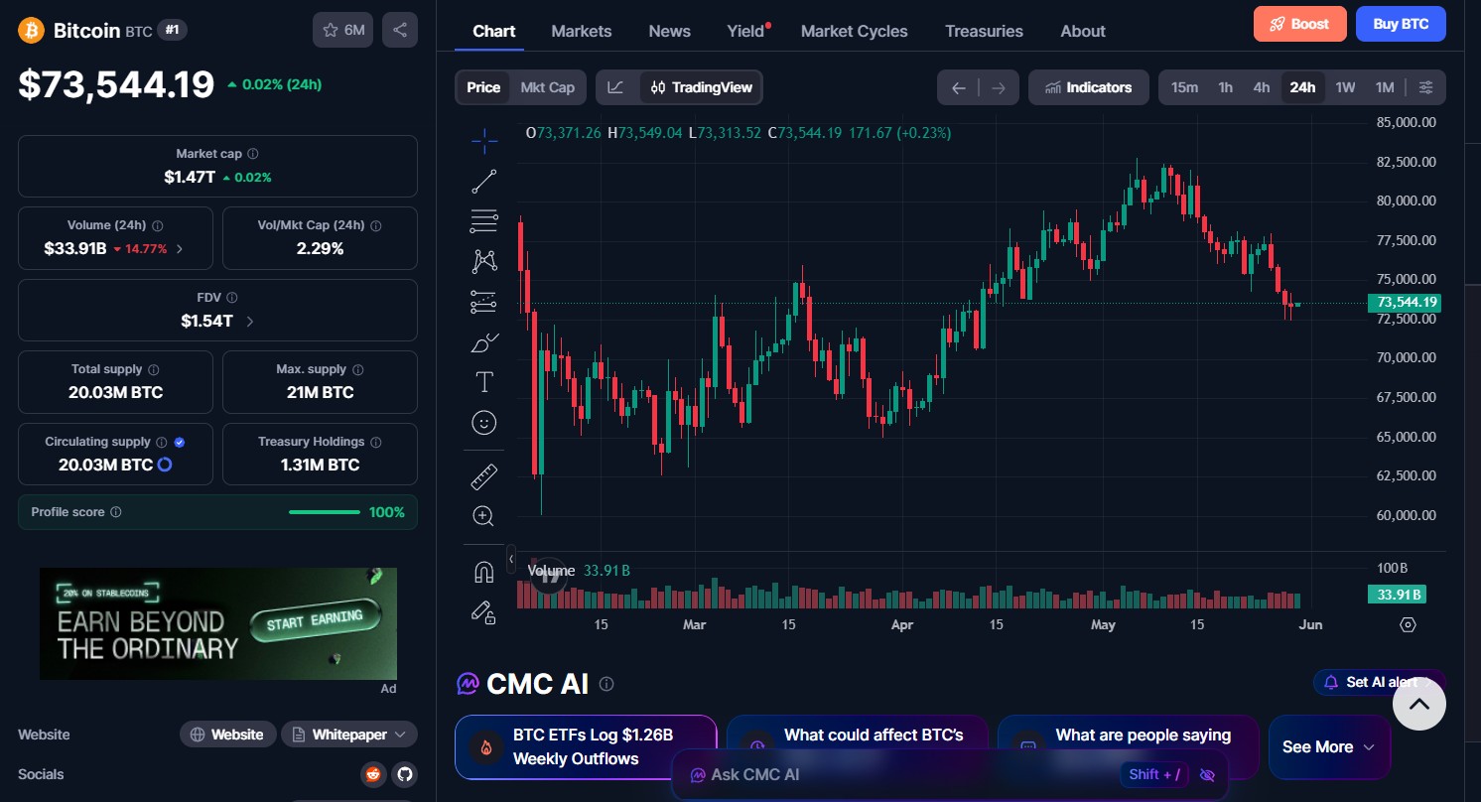Set chart interval to 1W
Screen dimensions: 1481x802
tap(1345, 87)
